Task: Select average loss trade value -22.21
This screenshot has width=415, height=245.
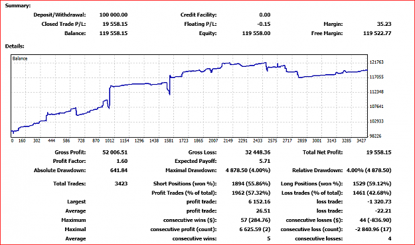Action: [383, 211]
